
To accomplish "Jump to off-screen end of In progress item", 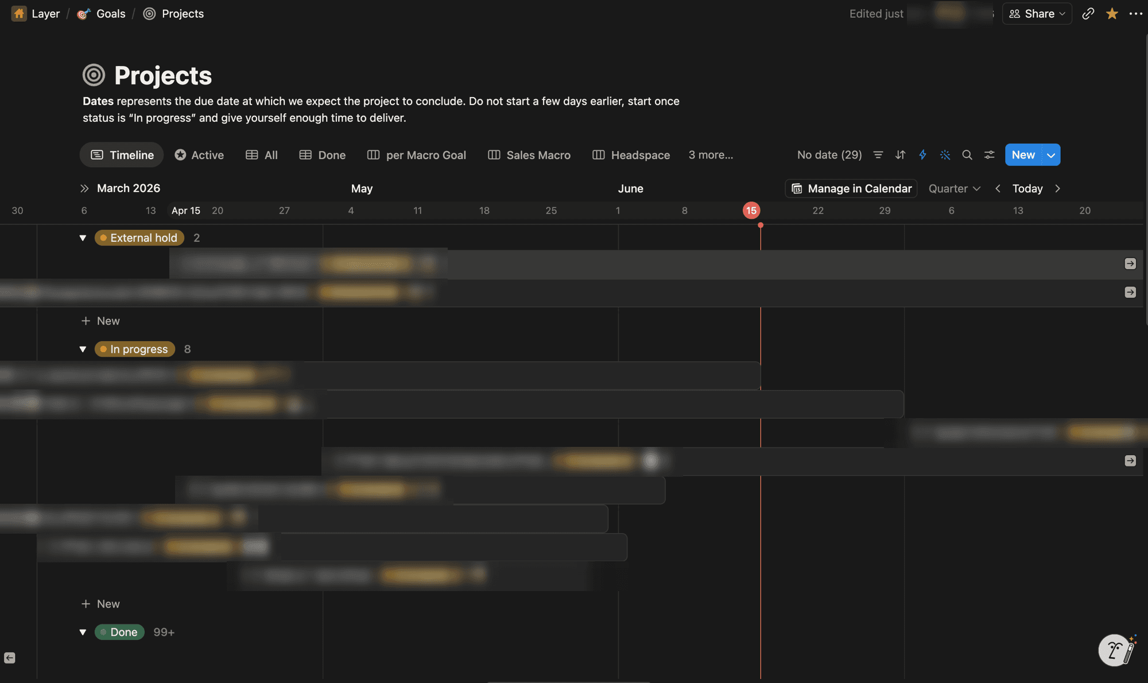I will click(x=1130, y=461).
